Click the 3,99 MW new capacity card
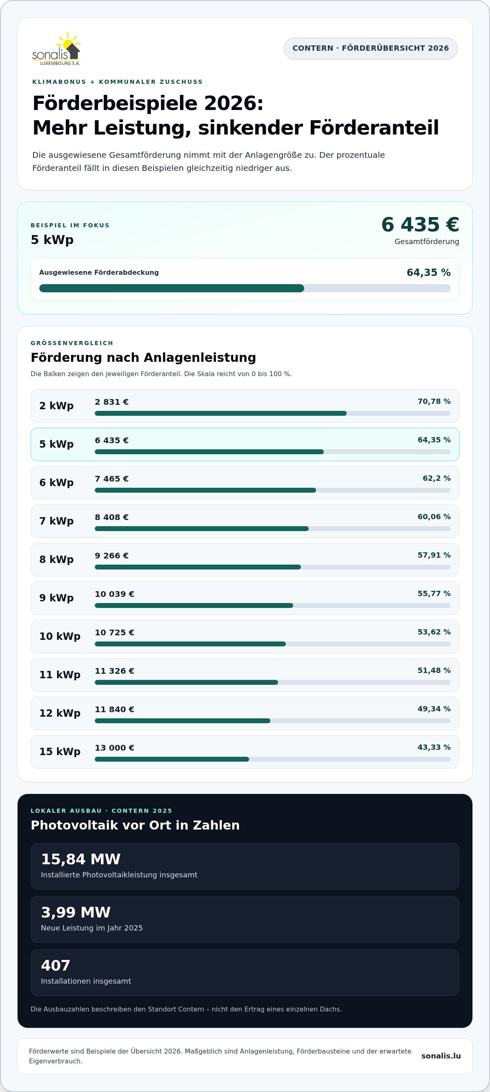This screenshot has height=1092, width=490. [x=245, y=919]
